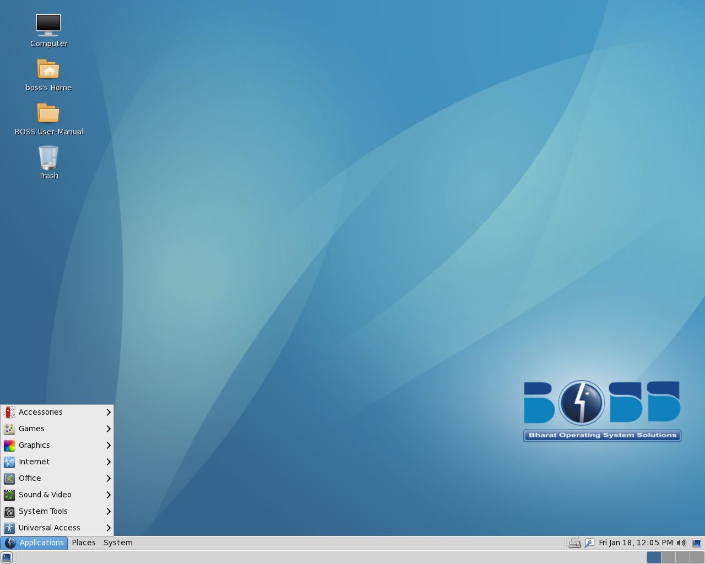Viewport: 705px width, 564px height.
Task: Open the System menu
Action: click(x=118, y=543)
